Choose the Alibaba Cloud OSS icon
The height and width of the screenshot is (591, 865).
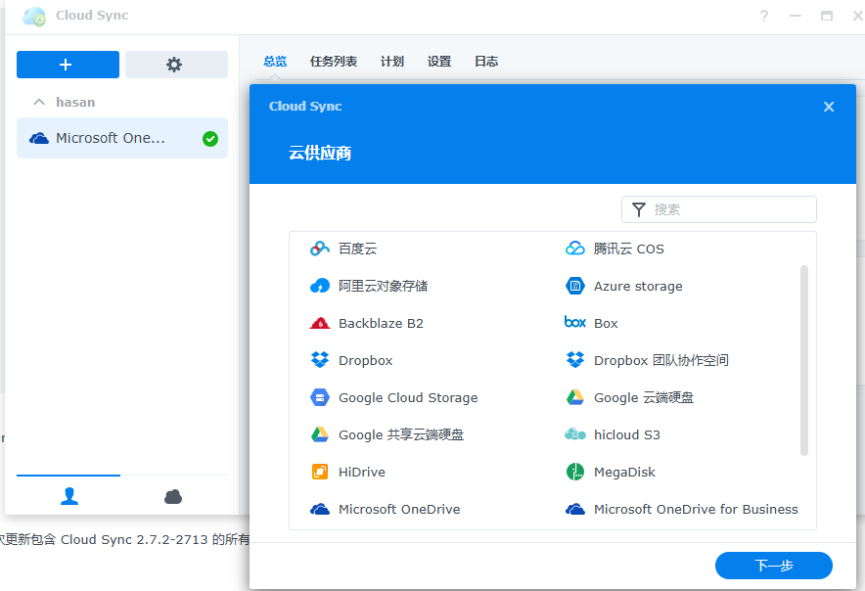319,286
